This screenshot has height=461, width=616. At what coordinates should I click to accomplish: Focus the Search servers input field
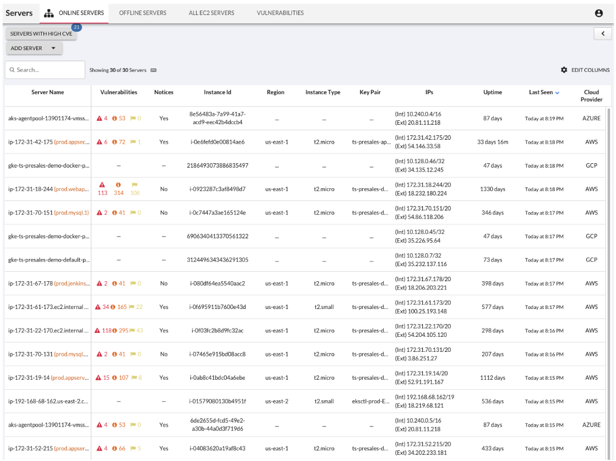pyautogui.click(x=45, y=70)
